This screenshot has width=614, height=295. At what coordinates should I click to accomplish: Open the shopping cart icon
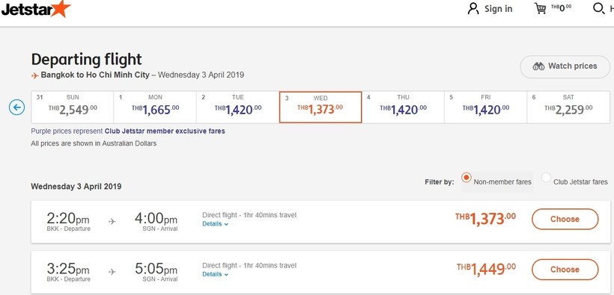click(x=541, y=9)
